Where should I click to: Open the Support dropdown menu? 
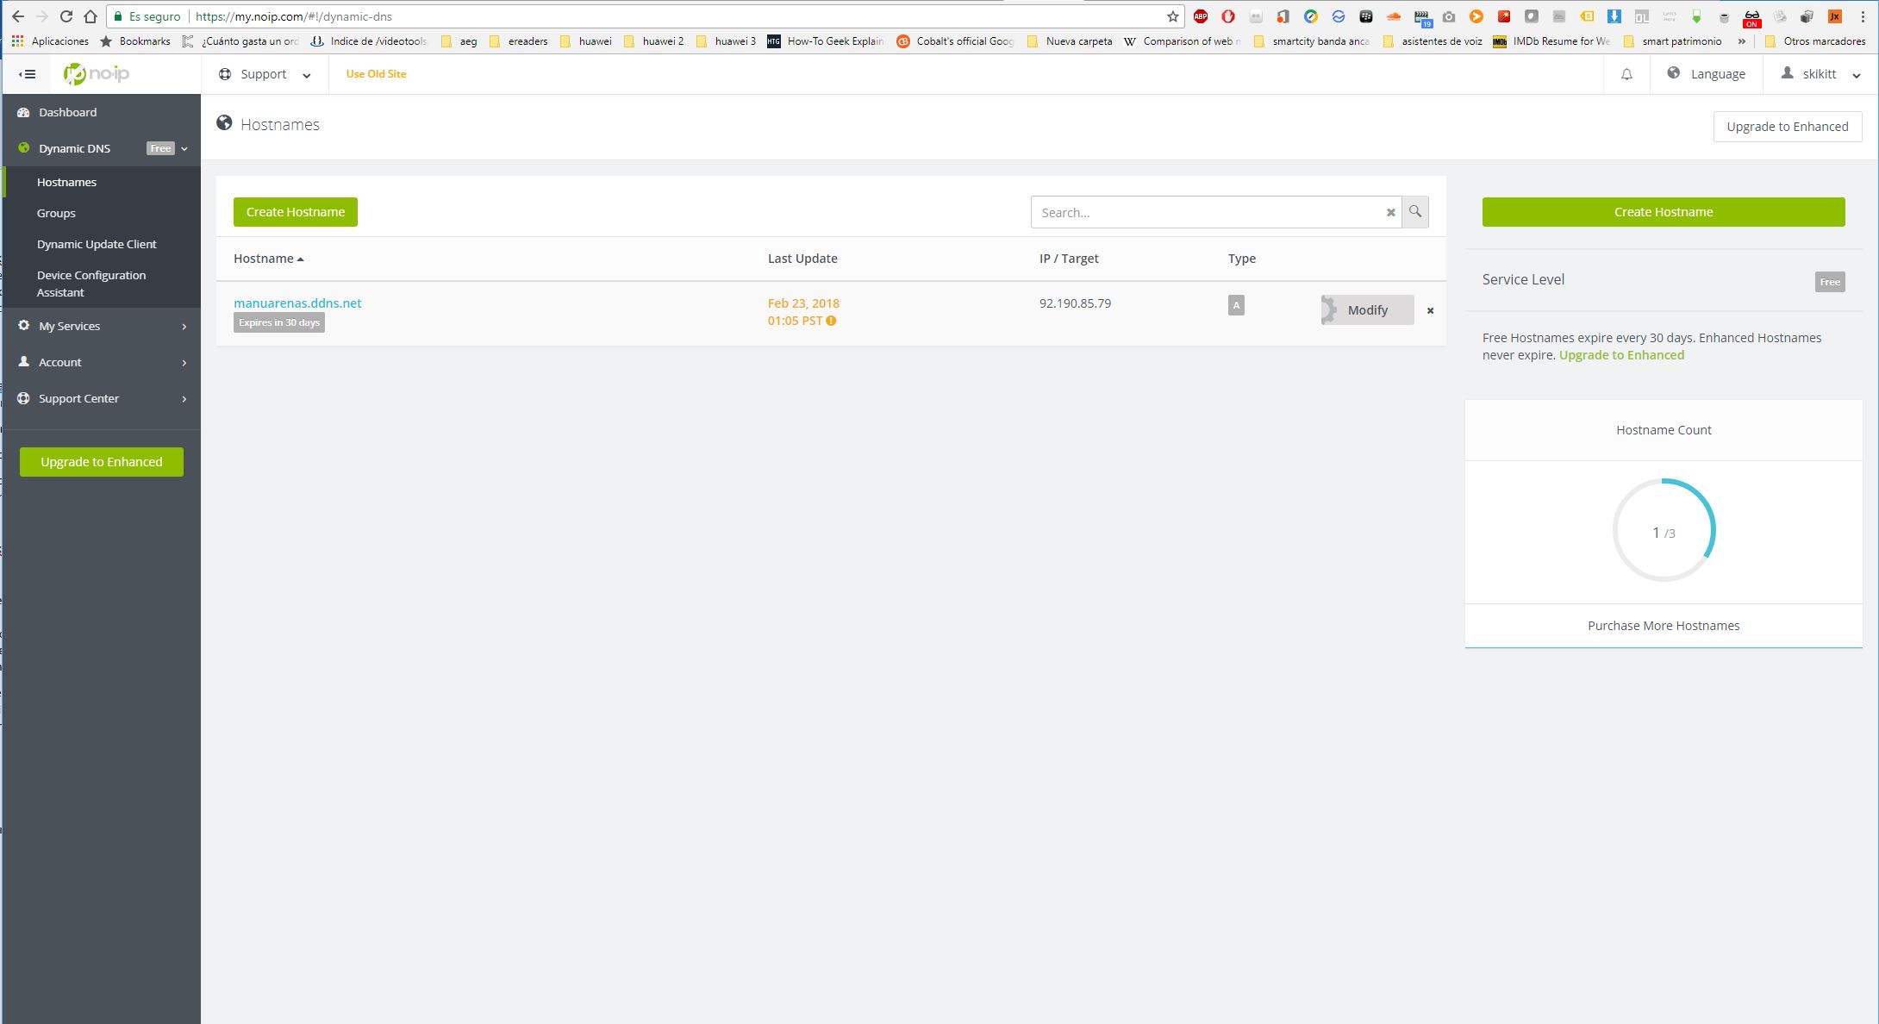click(x=265, y=74)
